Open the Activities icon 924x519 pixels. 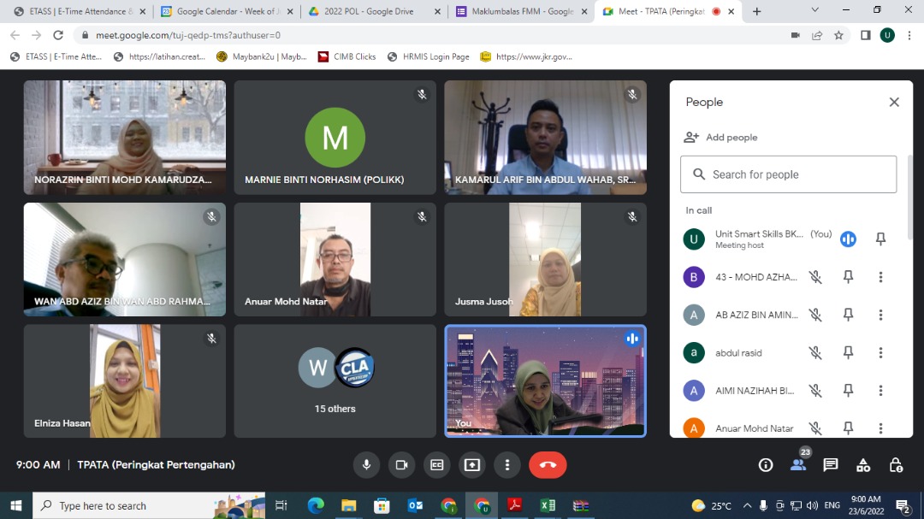tap(863, 465)
